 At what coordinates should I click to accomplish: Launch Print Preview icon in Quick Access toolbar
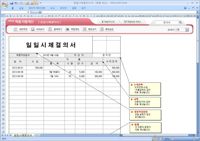tap(31, 3)
